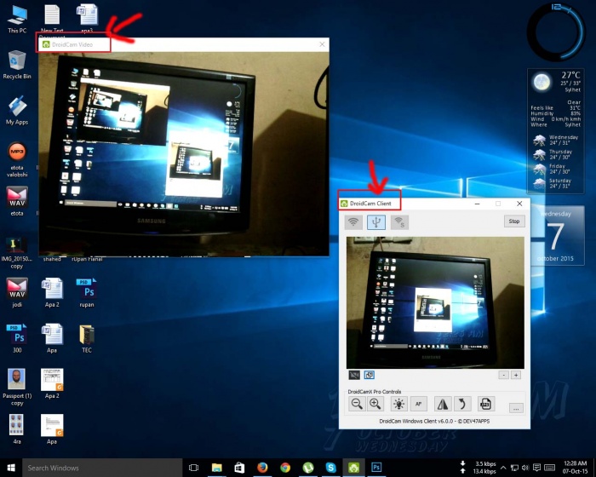Open Skype from the taskbar
Viewport: 596px width, 477px height.
[330, 468]
